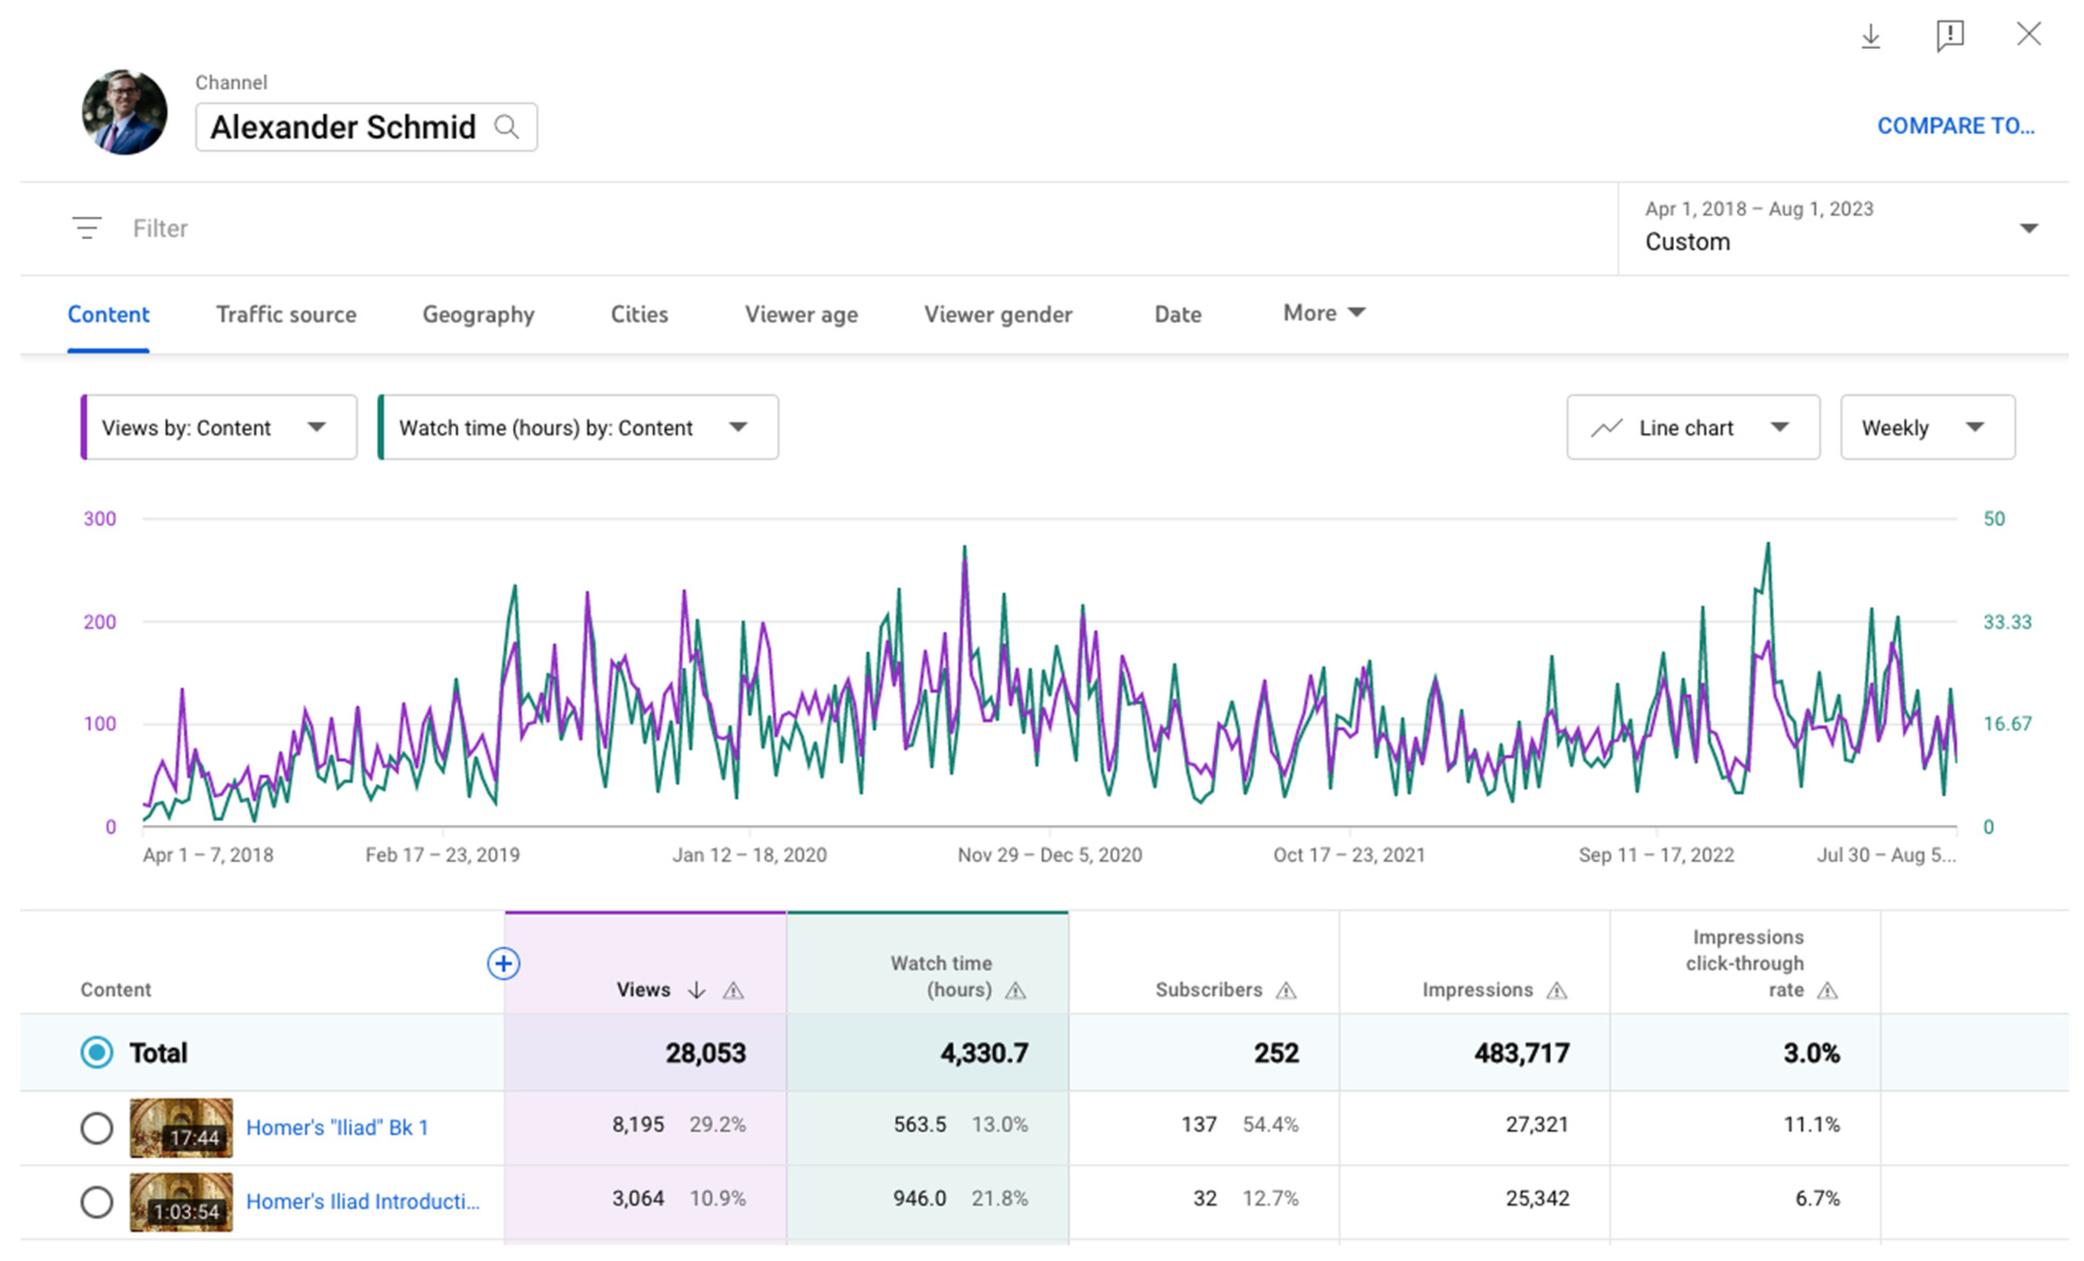Click warning triangle beside Impressions header
The height and width of the screenshot is (1261, 2084).
coord(1556,990)
